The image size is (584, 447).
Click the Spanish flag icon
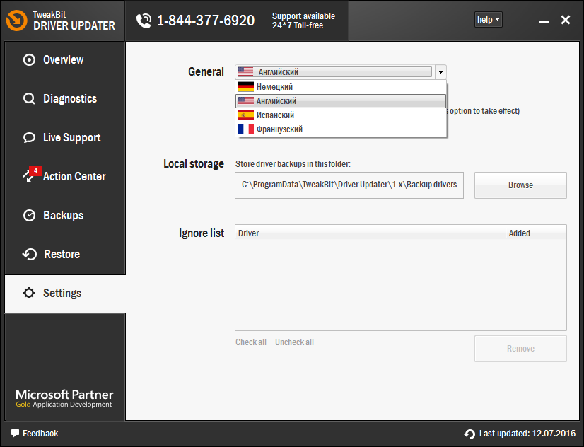coord(246,115)
